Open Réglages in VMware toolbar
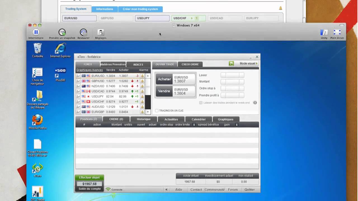This screenshot has width=358, height=201. [101, 32]
